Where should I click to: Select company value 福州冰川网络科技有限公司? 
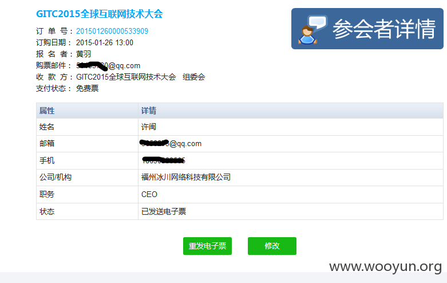click(x=186, y=177)
